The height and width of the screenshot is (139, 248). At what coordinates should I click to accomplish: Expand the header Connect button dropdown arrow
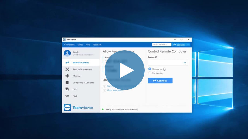[x=188, y=45]
